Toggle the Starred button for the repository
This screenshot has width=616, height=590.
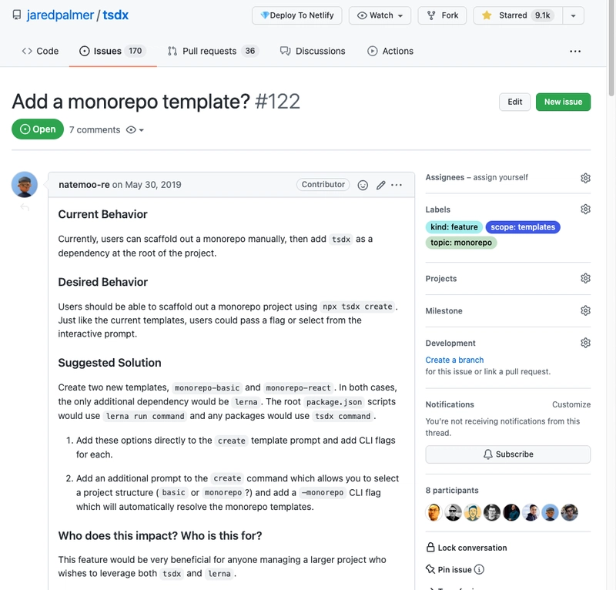[517, 15]
